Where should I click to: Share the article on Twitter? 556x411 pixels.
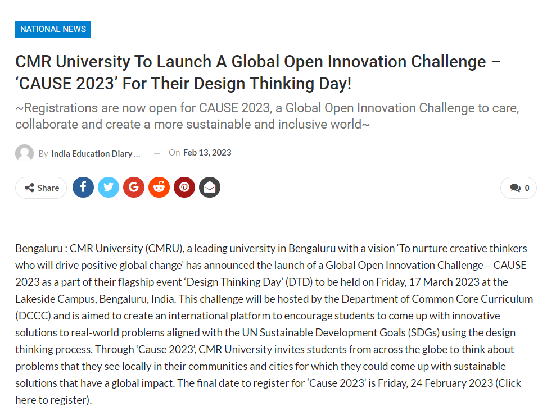pos(109,188)
